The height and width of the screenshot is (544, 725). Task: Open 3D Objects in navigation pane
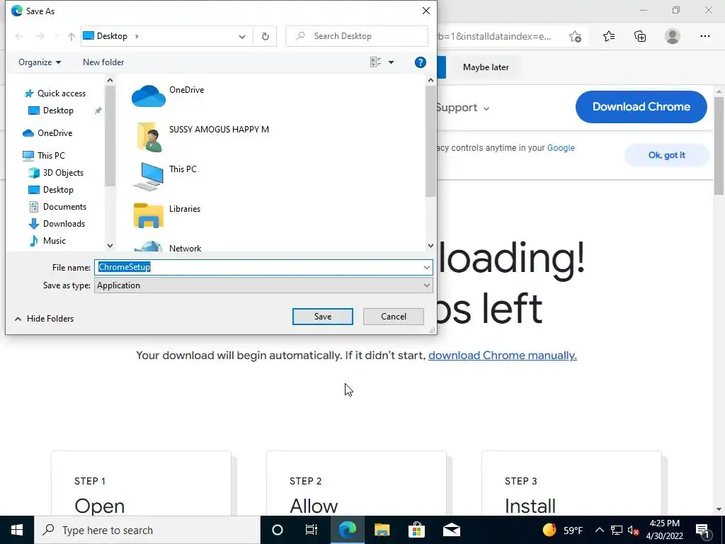pos(57,173)
